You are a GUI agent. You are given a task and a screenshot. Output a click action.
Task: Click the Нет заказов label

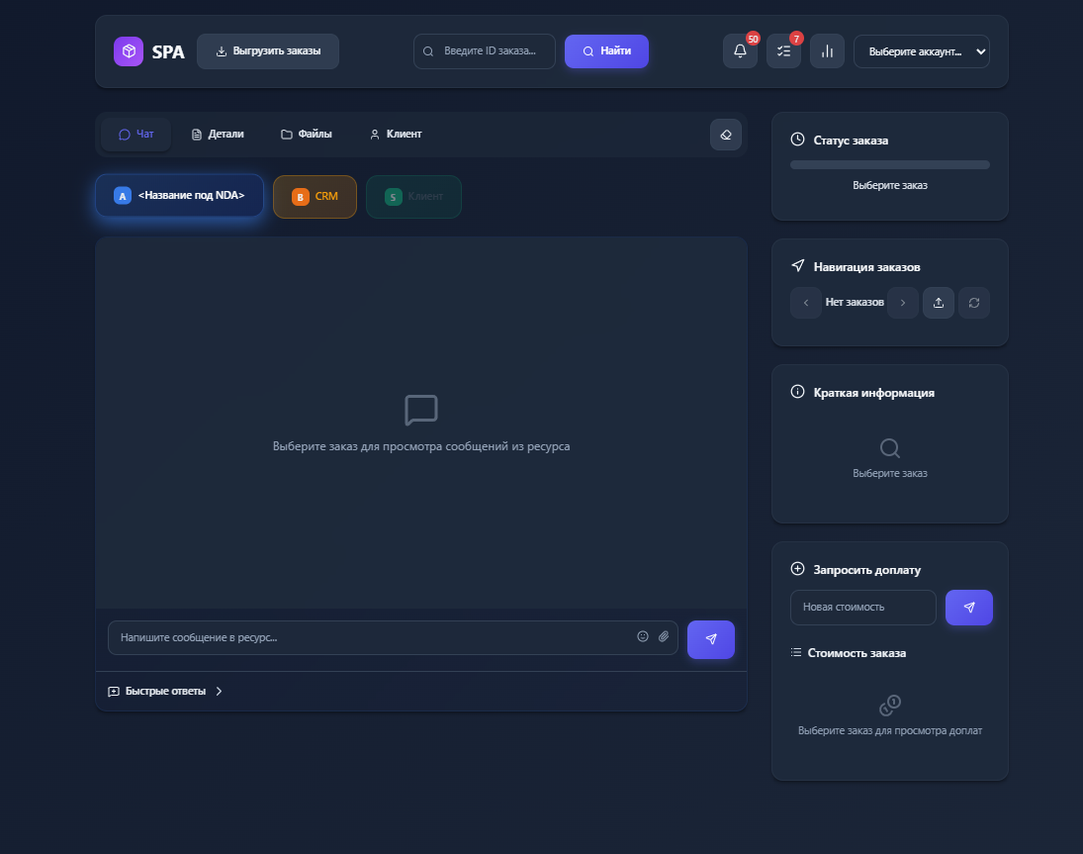(855, 303)
